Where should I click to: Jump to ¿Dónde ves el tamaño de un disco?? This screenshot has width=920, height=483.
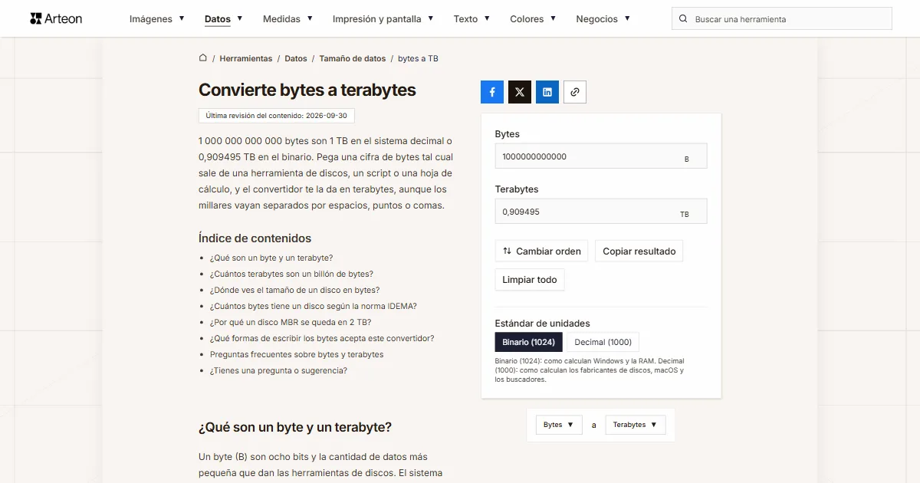[x=294, y=290]
